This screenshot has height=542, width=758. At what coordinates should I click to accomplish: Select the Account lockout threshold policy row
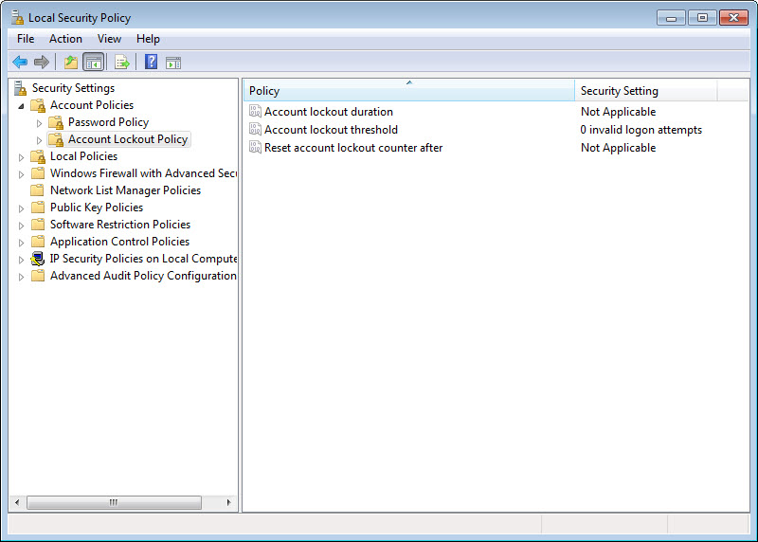tap(331, 130)
